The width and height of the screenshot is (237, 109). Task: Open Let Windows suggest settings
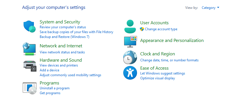point(163,73)
